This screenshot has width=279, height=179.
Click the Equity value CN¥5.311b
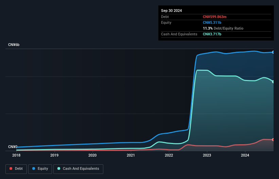212,22
